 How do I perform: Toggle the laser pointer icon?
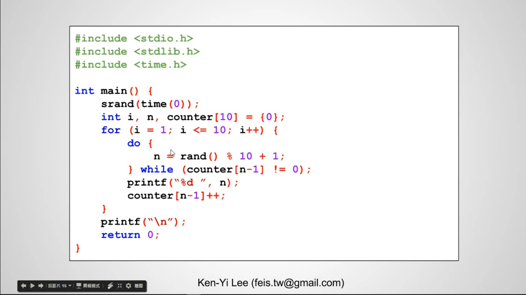[110, 286]
